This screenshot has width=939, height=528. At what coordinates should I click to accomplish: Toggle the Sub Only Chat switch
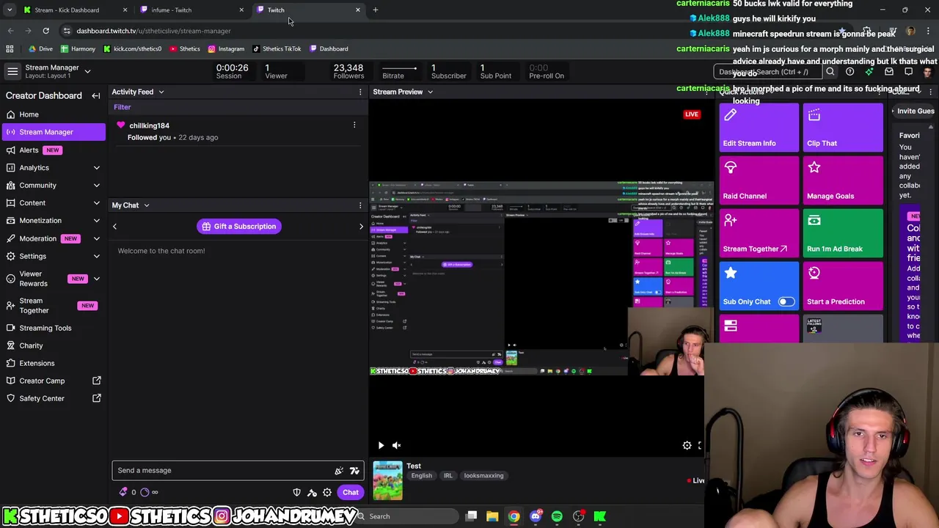coord(786,301)
